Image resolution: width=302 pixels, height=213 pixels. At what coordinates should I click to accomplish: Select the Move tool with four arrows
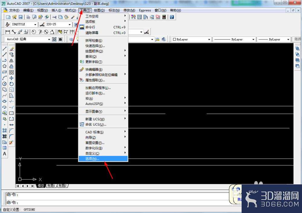tap(11, 78)
